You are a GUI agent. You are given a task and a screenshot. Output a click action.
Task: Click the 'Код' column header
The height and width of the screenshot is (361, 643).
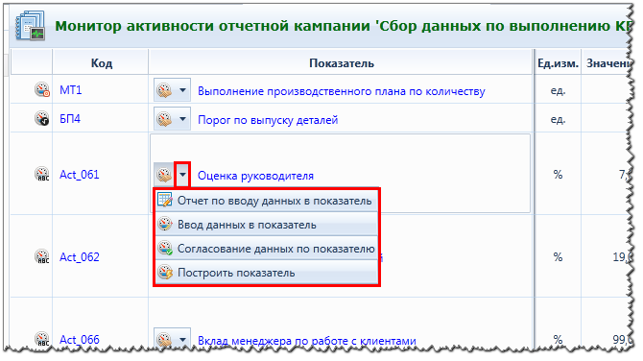click(102, 63)
